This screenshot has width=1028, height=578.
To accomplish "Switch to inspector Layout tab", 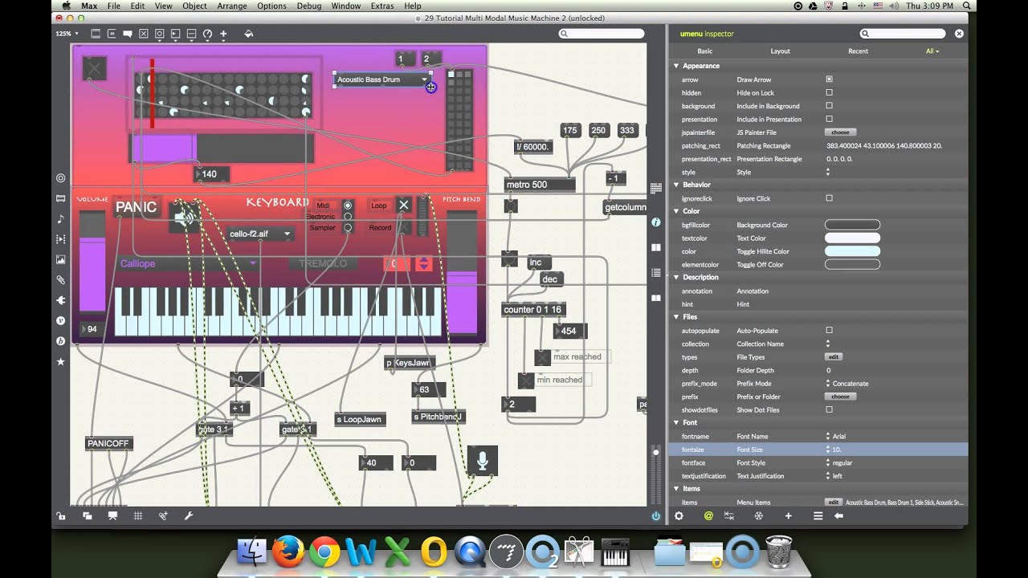I will [x=780, y=51].
